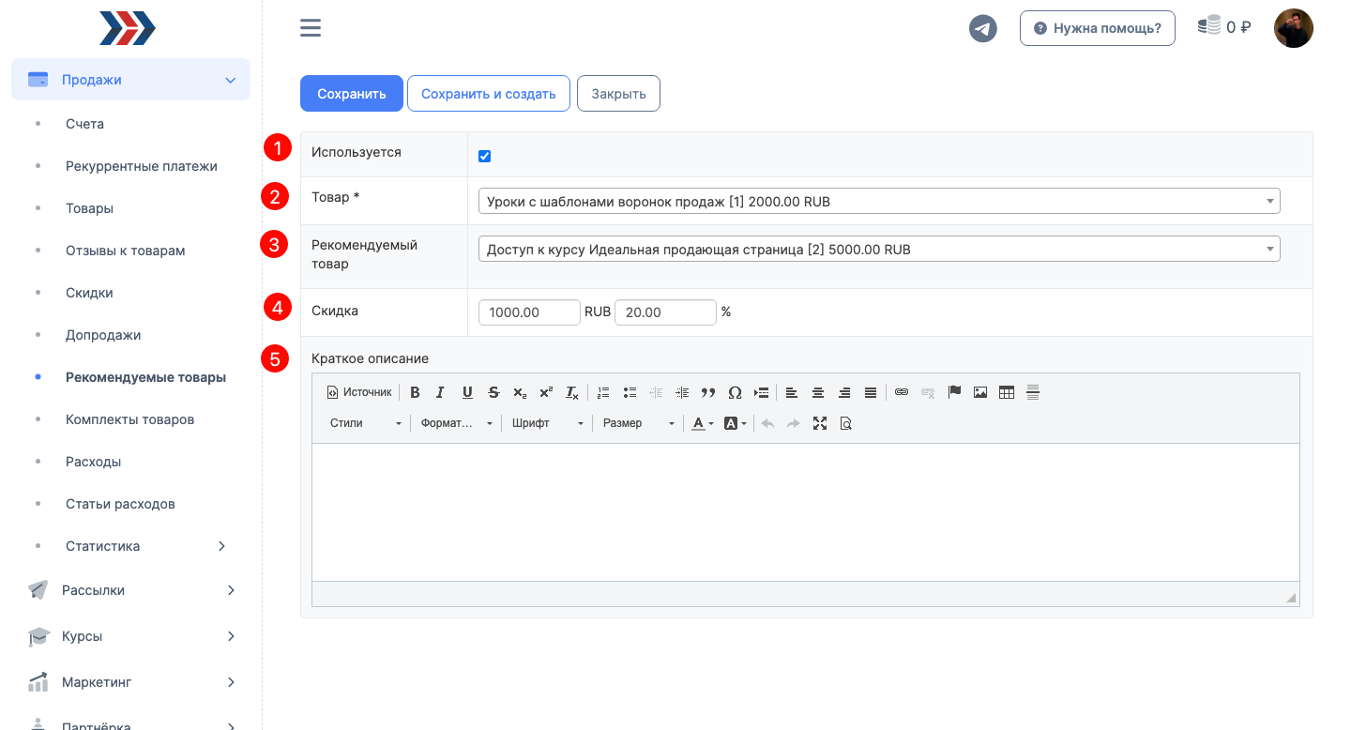Click the remove formatting icon
Viewport: 1351px width, 730px height.
click(571, 392)
